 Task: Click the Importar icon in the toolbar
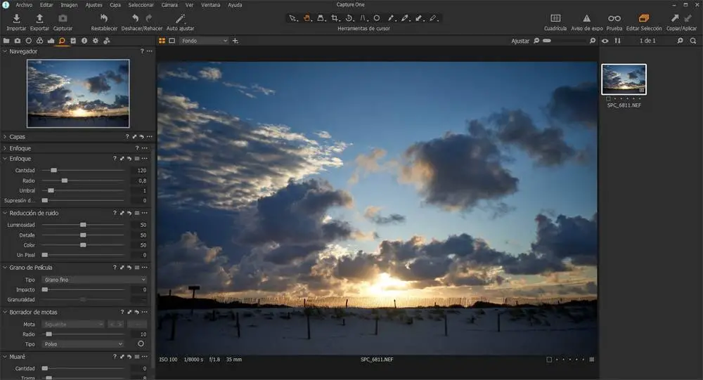point(15,18)
